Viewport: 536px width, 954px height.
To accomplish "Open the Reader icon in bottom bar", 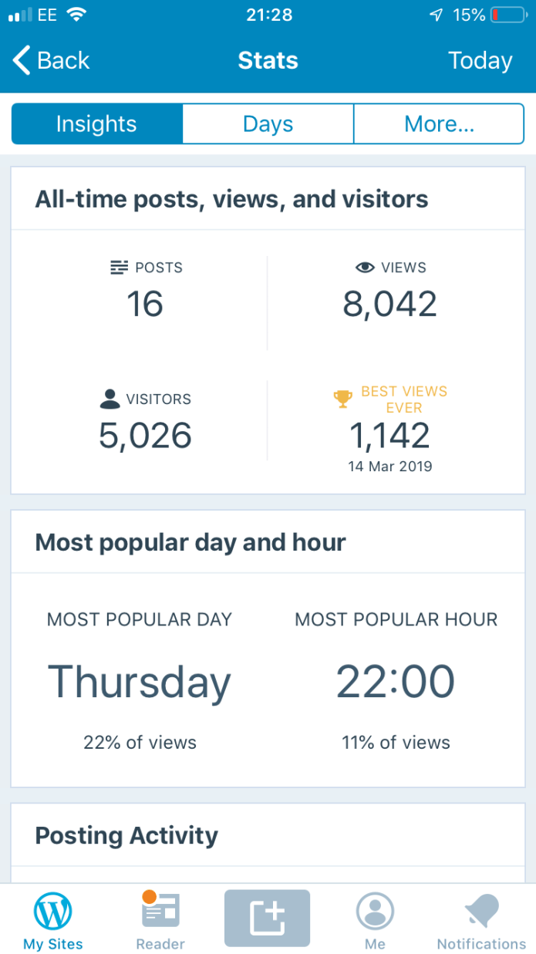I will coord(160,912).
